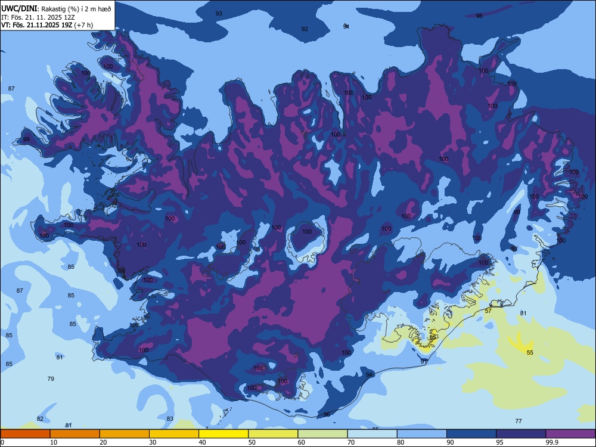Click the 90–95% medium blue legend swatch
This screenshot has height=447, width=596.
(471, 434)
